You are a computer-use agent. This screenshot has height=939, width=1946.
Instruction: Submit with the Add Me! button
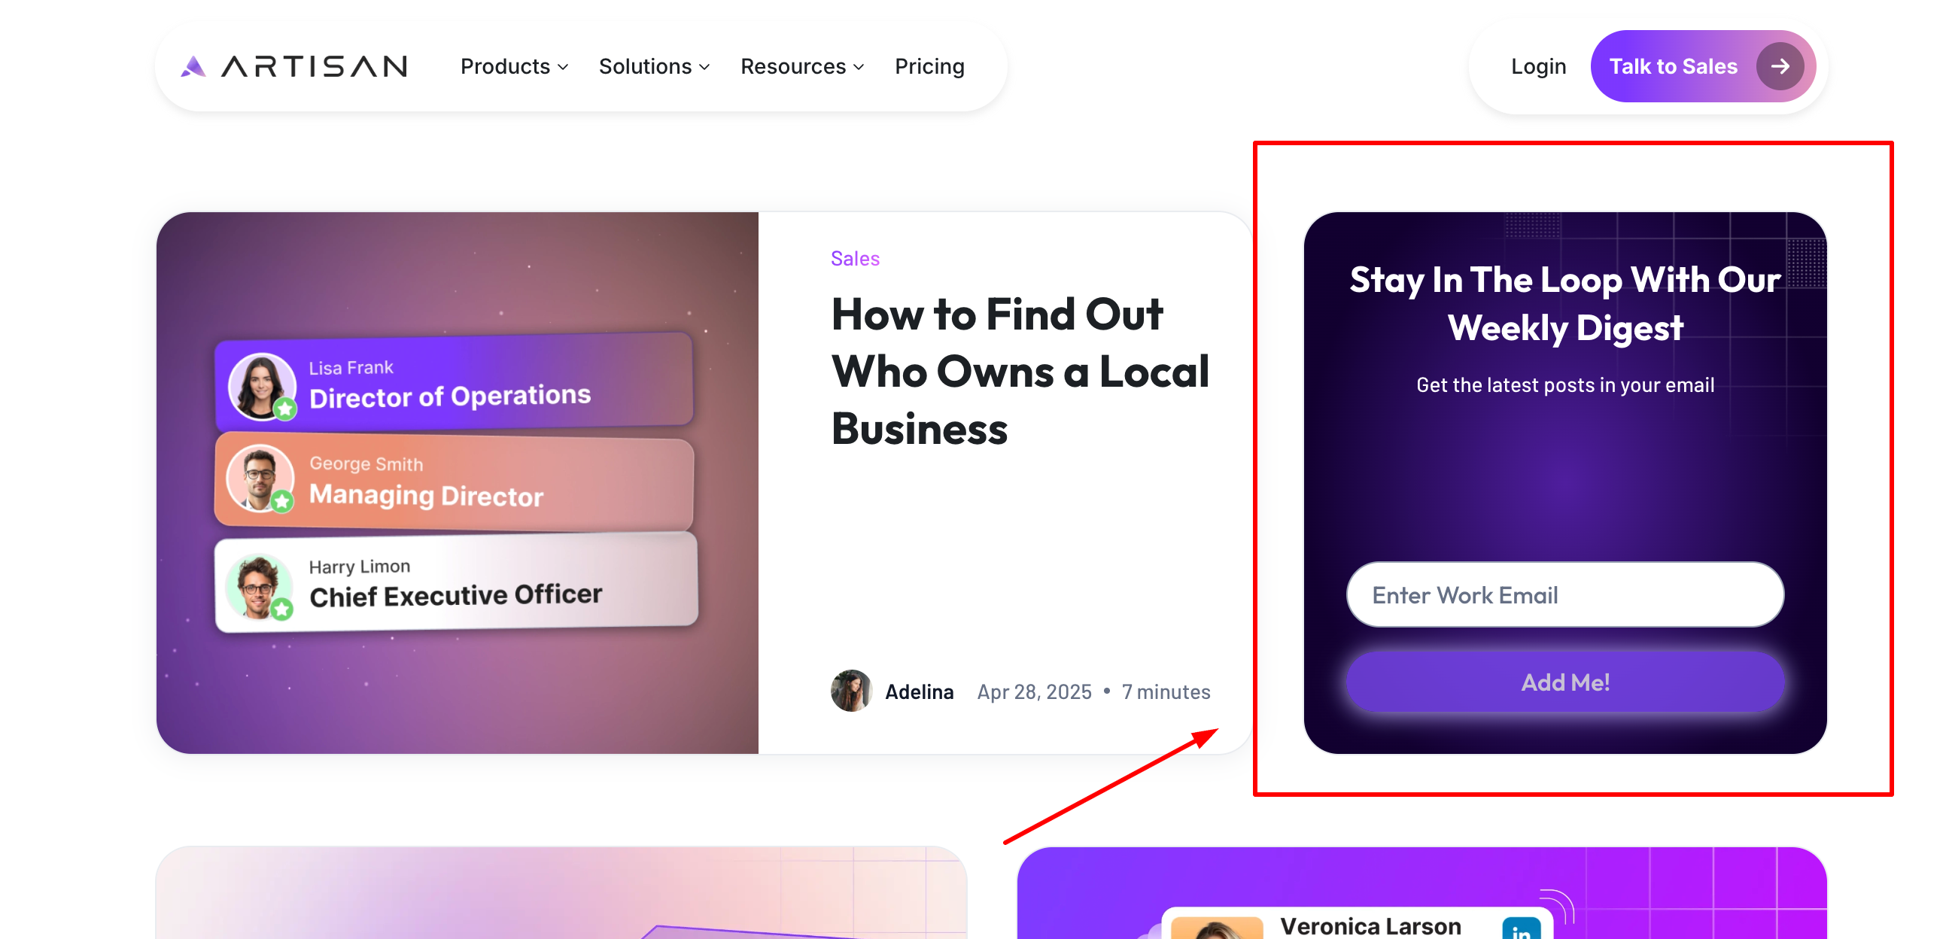click(1564, 682)
